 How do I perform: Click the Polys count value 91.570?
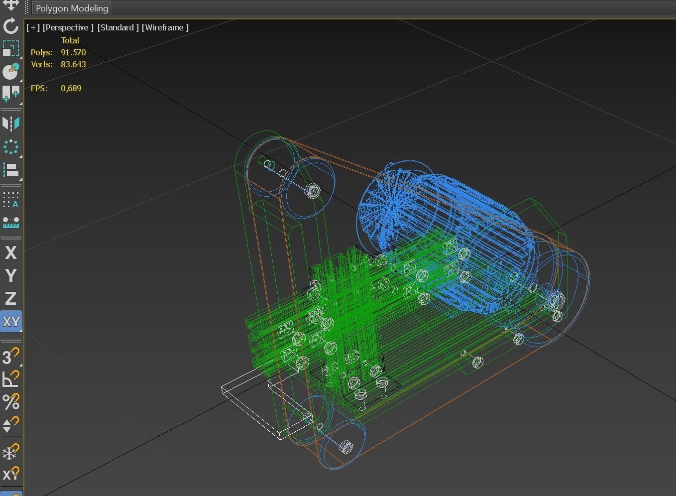click(73, 52)
